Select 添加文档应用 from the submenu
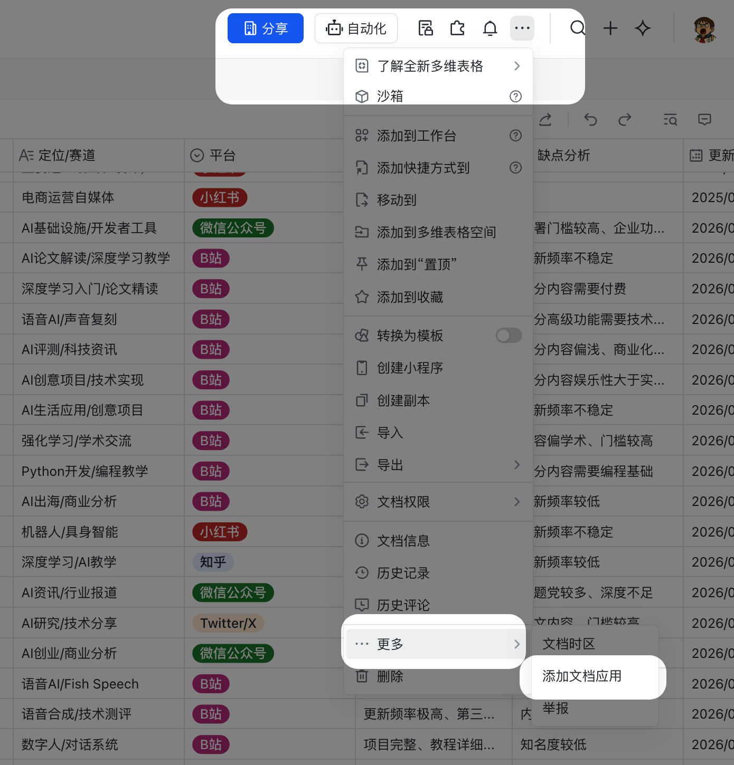734x765 pixels. pos(582,676)
